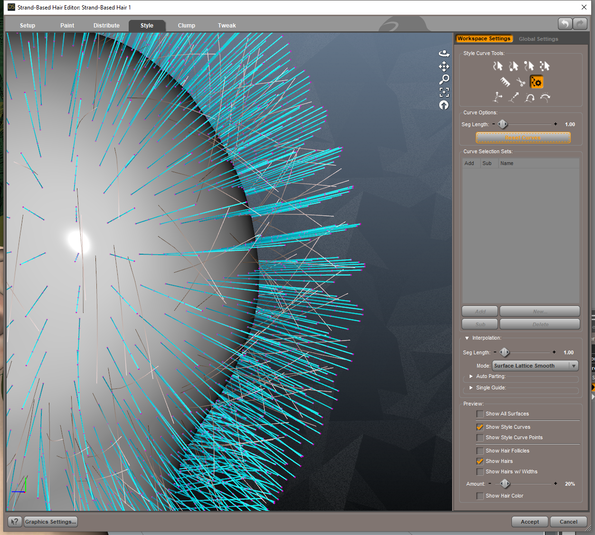
Task: Click the Accept button
Action: [530, 522]
